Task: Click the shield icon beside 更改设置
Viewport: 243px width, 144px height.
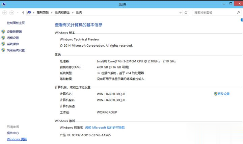Action: 216,94
